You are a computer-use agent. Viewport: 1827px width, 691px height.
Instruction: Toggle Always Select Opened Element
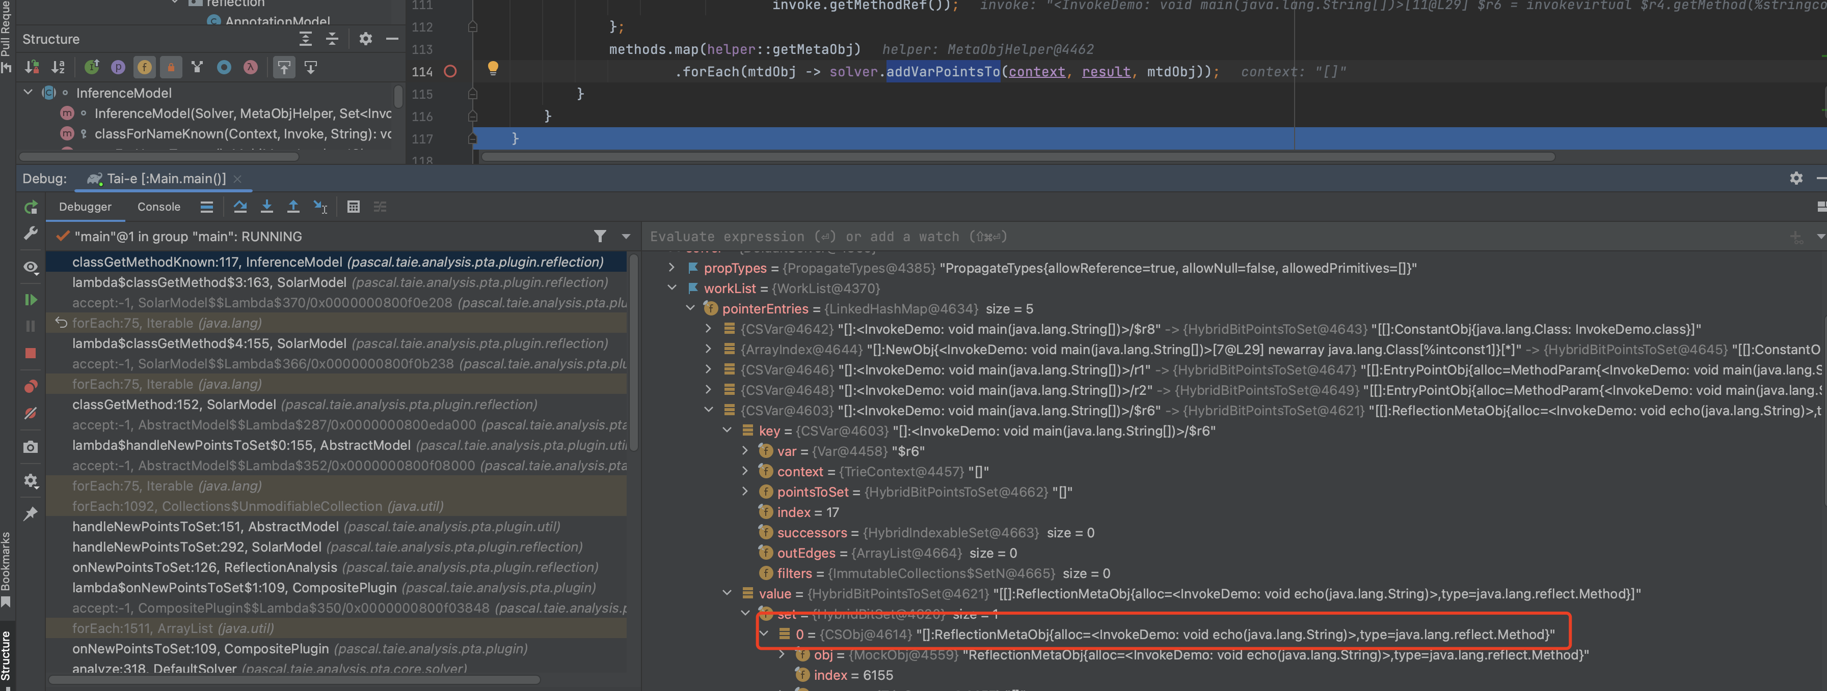point(284,67)
